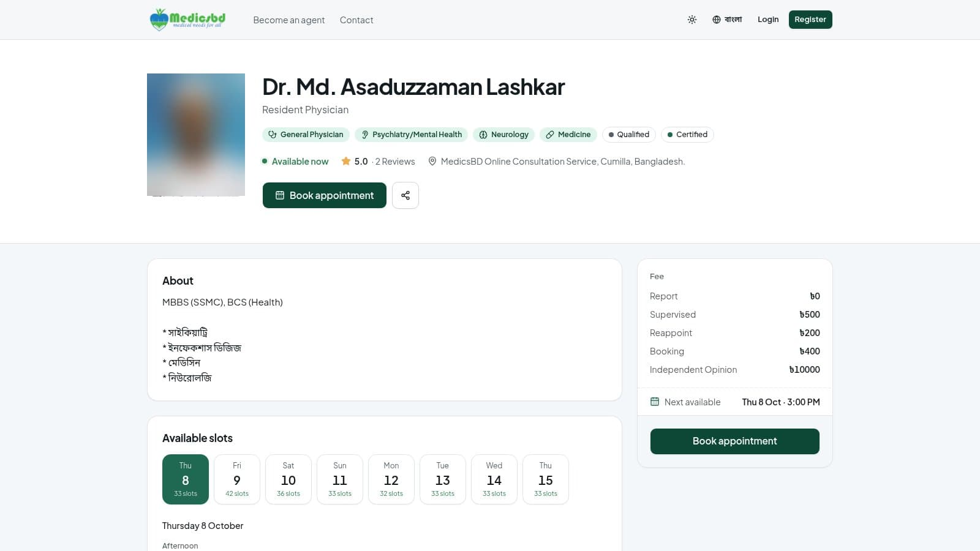Viewport: 980px width, 551px height.
Task: Click the Supervised fee ৳500
Action: [809, 315]
